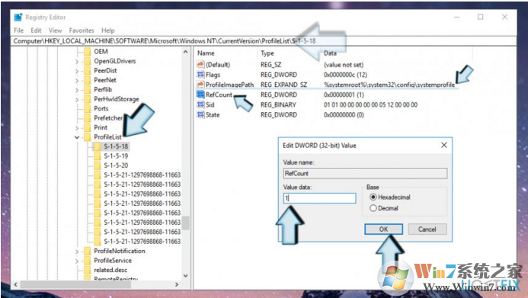Close the Edit DWORD dialog
Screen dimensions: 528x298
point(444,145)
